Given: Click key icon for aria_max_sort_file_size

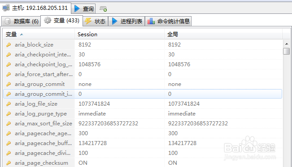Looking at the screenshot, I should point(9,124).
